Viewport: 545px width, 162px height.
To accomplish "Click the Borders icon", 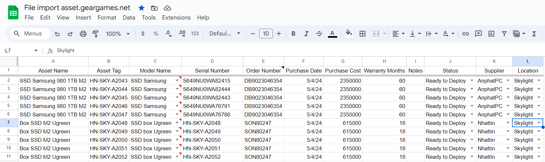I will pos(362,34).
